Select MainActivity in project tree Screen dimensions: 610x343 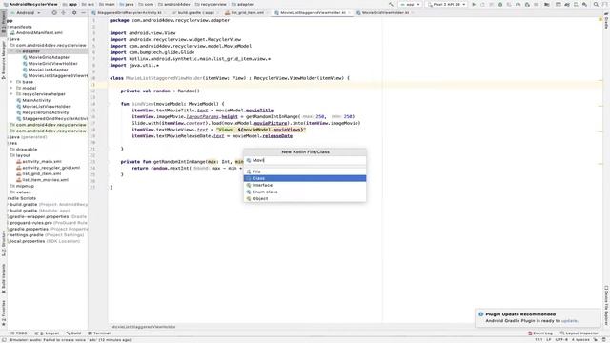(x=36, y=100)
